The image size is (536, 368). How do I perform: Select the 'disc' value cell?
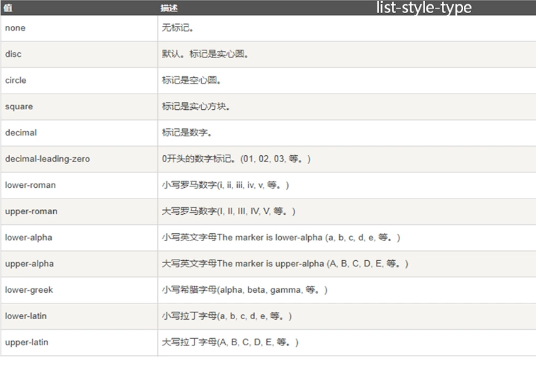[79, 55]
